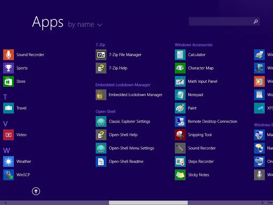Image resolution: width=273 pixels, height=205 pixels.
Task: Open the sort order 'by name' dropdown
Action: 85,24
